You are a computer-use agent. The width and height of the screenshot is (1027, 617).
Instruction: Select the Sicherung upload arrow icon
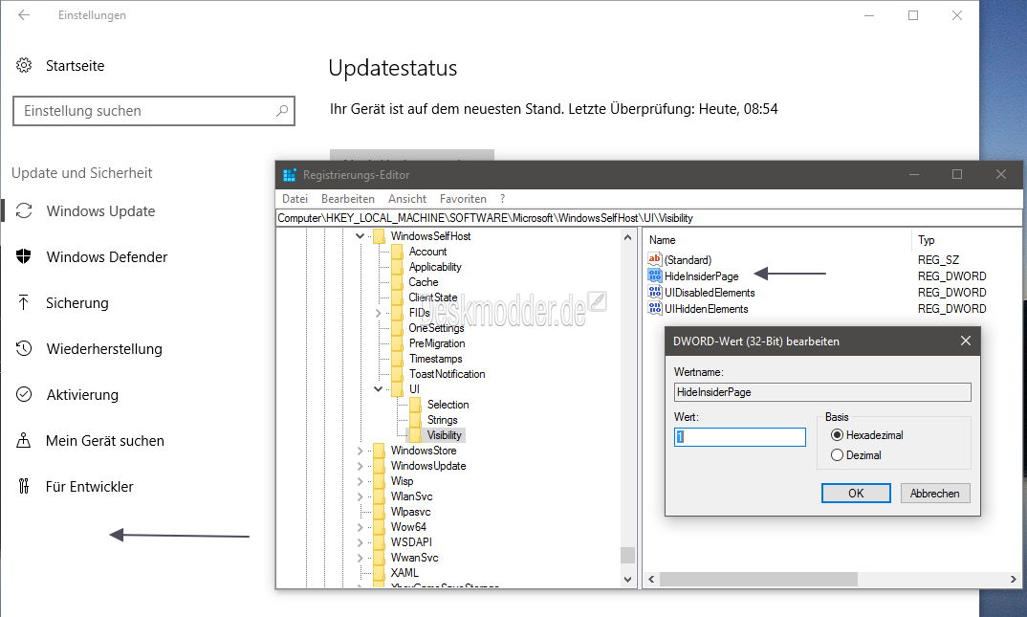24,302
